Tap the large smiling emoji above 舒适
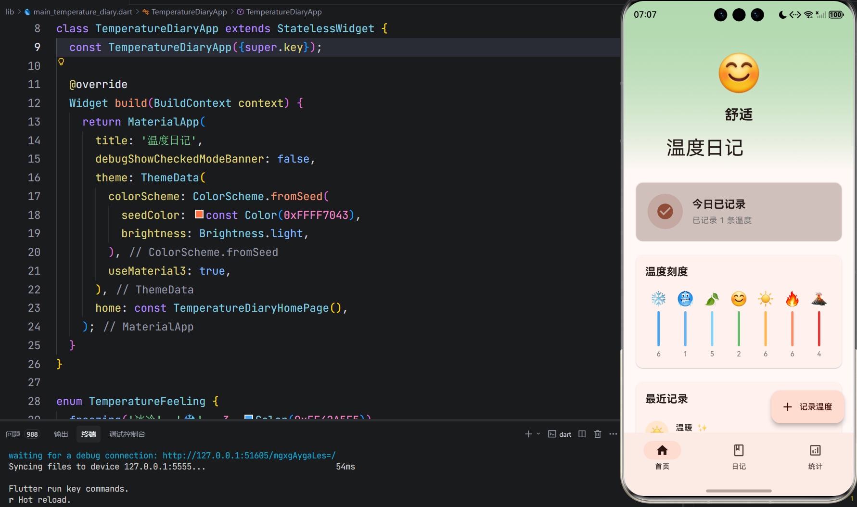The image size is (857, 507). [739, 73]
